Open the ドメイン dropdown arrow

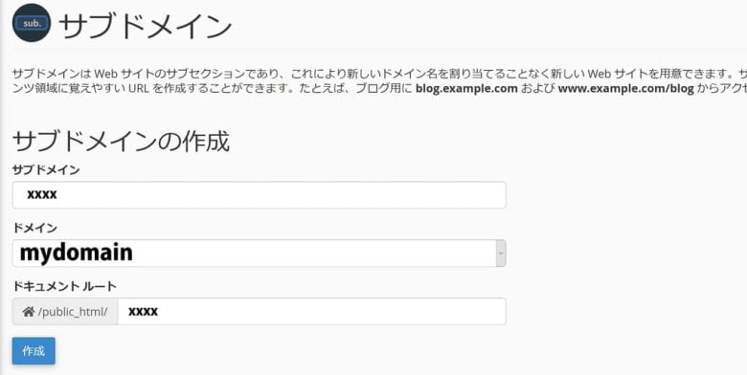[501, 254]
